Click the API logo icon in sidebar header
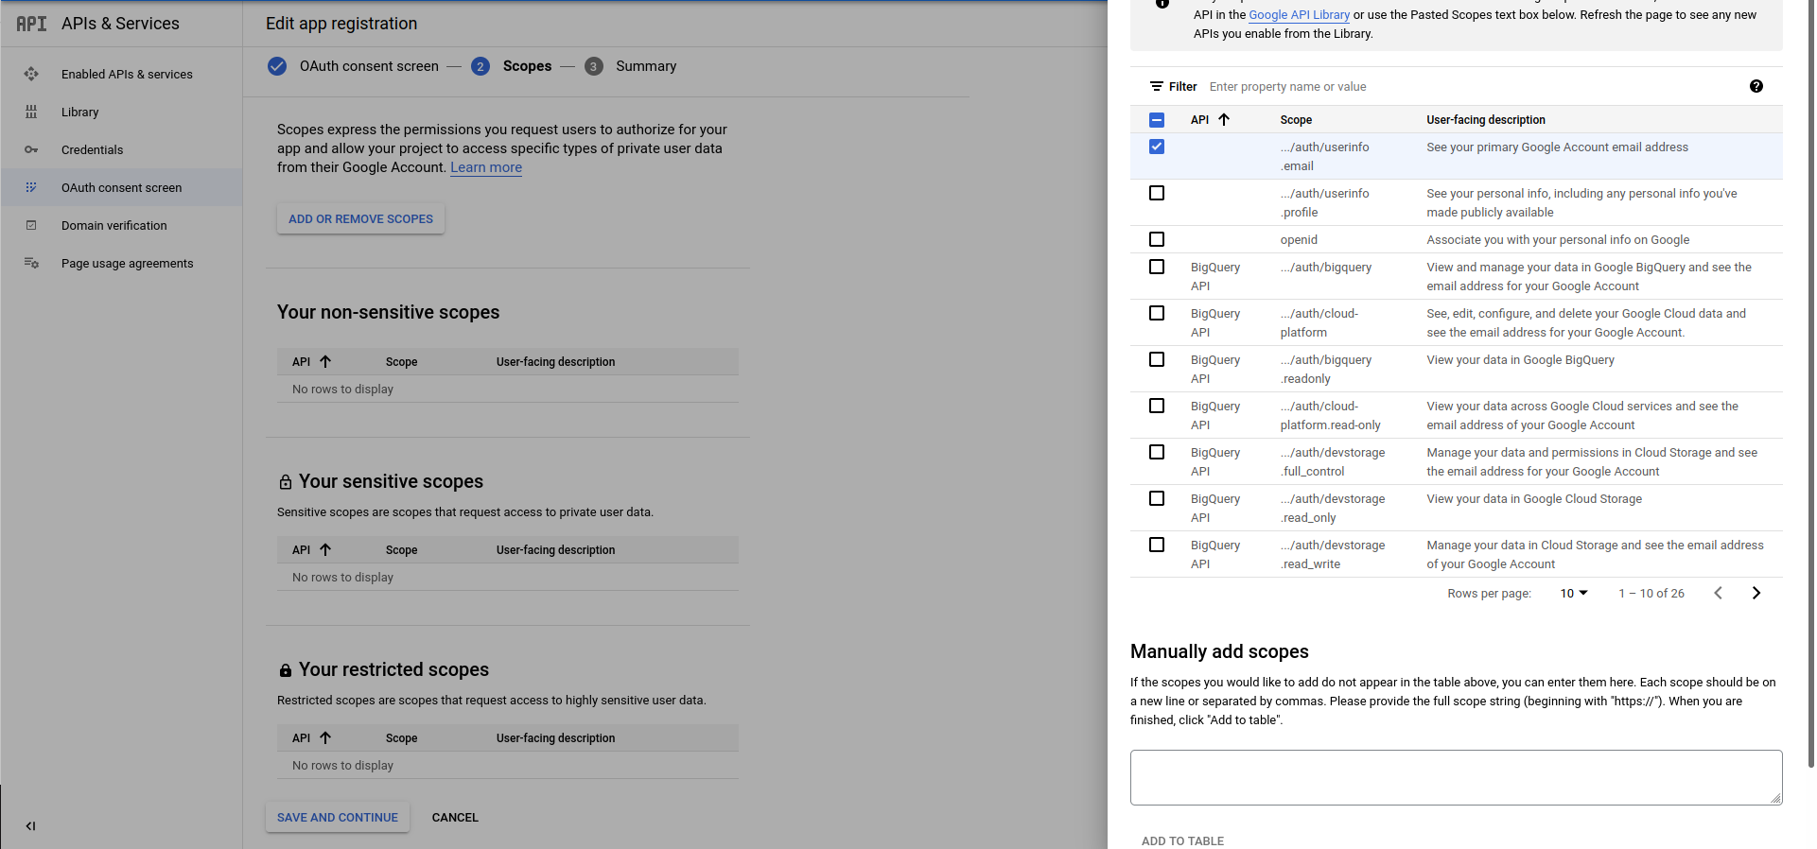Image resolution: width=1817 pixels, height=849 pixels. point(31,24)
